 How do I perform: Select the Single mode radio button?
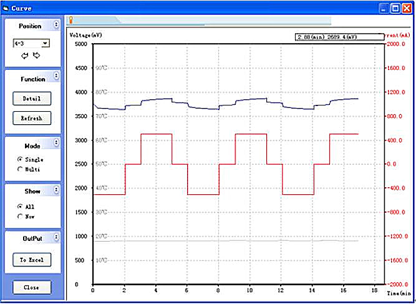point(20,160)
